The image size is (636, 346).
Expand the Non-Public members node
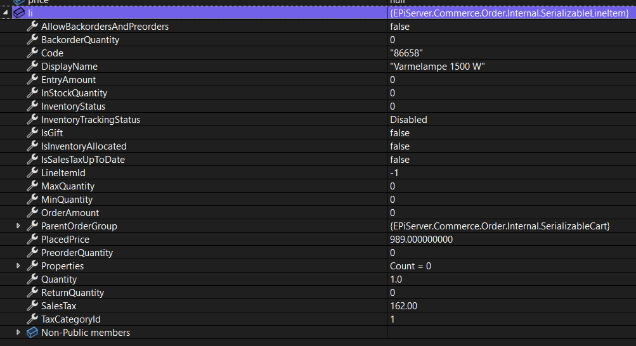pyautogui.click(x=18, y=333)
